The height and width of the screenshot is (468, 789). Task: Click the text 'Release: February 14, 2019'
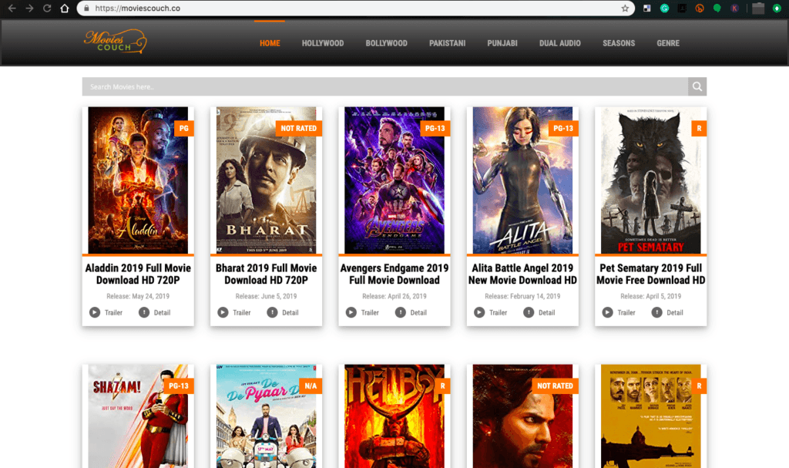pos(523,296)
